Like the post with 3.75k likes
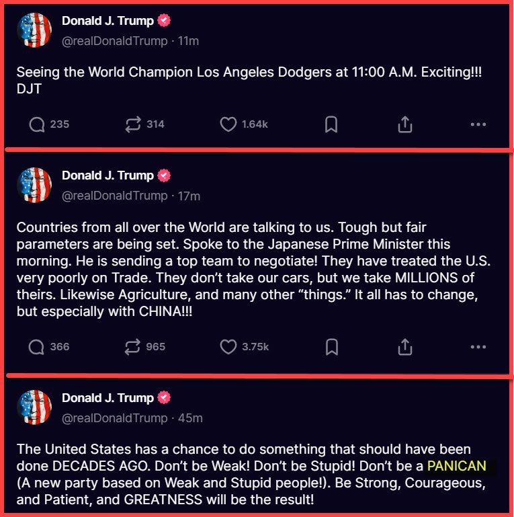Viewport: 514px width, 517px height. pyautogui.click(x=228, y=347)
